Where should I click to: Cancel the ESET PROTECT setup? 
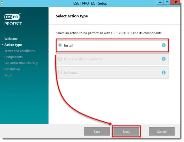(x=162, y=132)
